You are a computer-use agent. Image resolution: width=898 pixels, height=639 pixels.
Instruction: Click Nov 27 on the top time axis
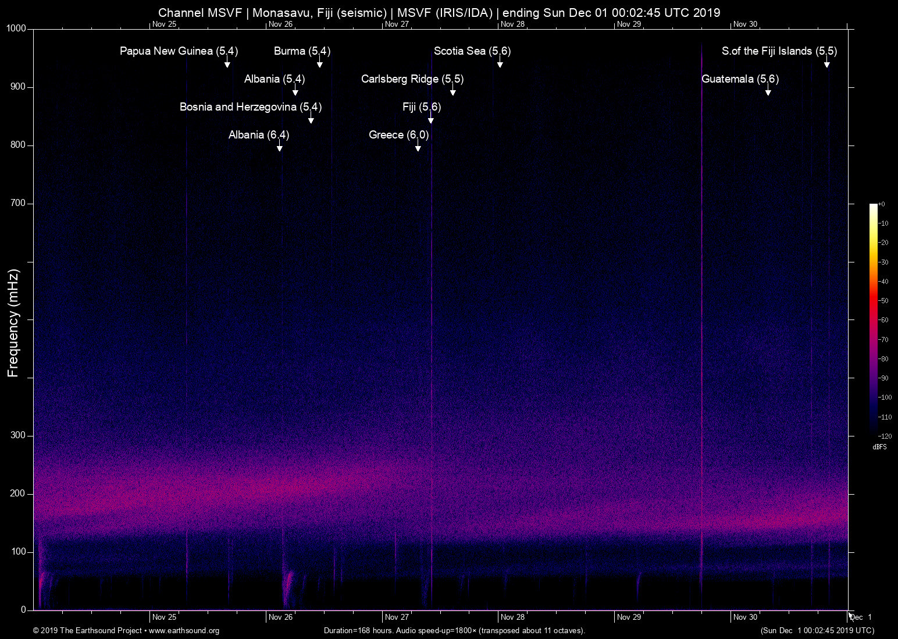397,24
